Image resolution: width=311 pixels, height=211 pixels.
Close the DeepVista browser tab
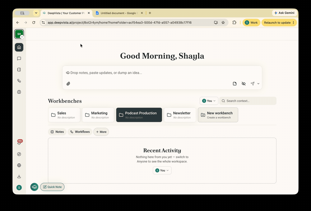89,13
